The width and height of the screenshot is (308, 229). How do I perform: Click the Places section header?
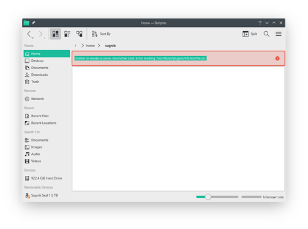(x=29, y=46)
